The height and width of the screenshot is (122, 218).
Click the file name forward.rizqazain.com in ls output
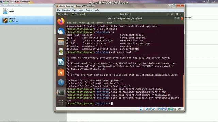[x=97, y=41]
